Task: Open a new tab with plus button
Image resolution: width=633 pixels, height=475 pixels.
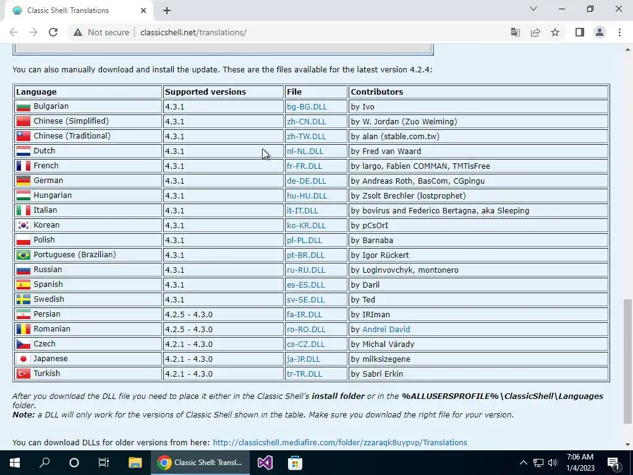Action: coord(167,11)
